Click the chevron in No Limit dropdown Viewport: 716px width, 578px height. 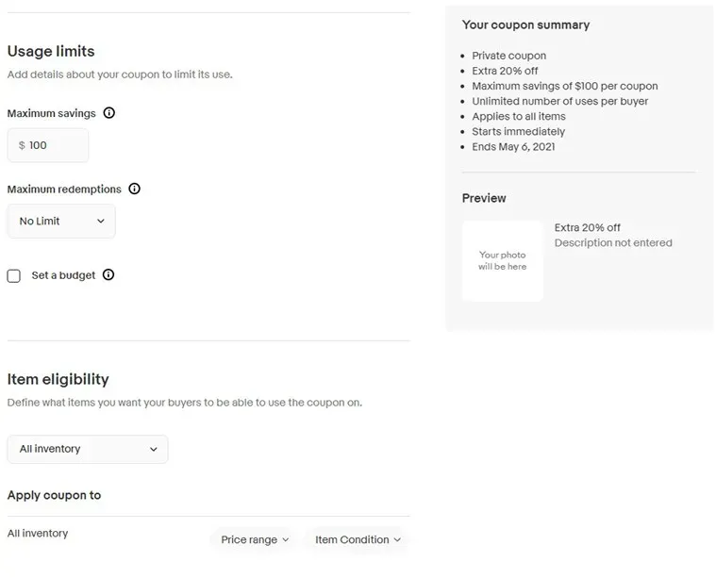[x=101, y=221]
